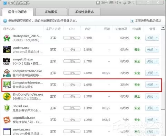Switch to the 运行中的程序 tab
Viewport: 166px width, 136px height.
coord(18,12)
